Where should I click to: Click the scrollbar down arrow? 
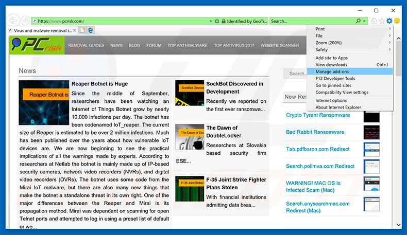pos(398,225)
